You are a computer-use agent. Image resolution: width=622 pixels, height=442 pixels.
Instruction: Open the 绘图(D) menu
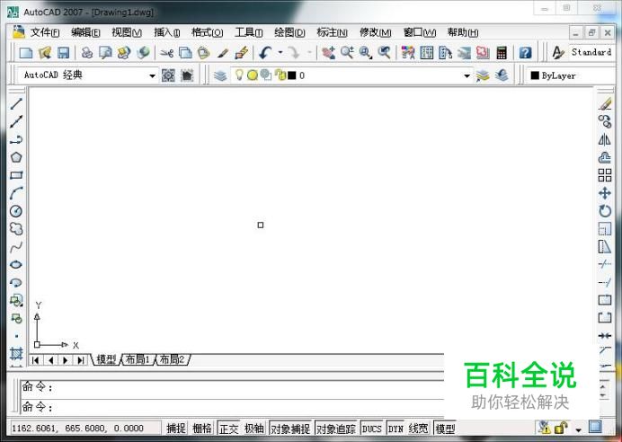(289, 32)
